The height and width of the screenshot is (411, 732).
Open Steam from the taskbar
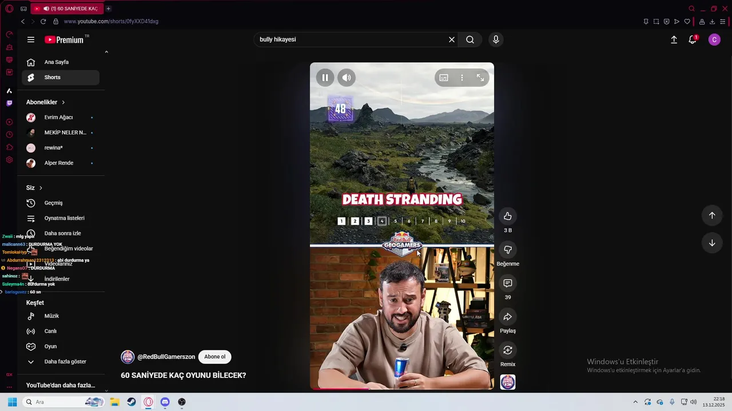point(132,402)
